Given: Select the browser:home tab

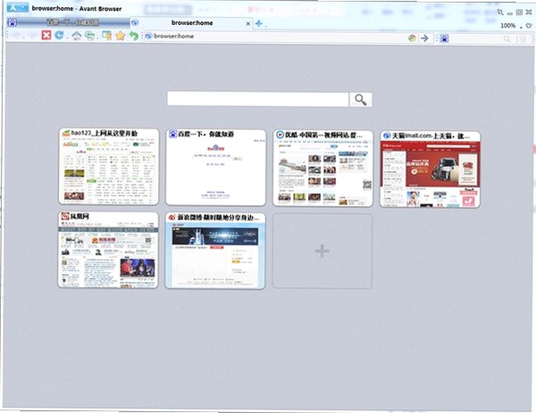Looking at the screenshot, I should tap(192, 23).
